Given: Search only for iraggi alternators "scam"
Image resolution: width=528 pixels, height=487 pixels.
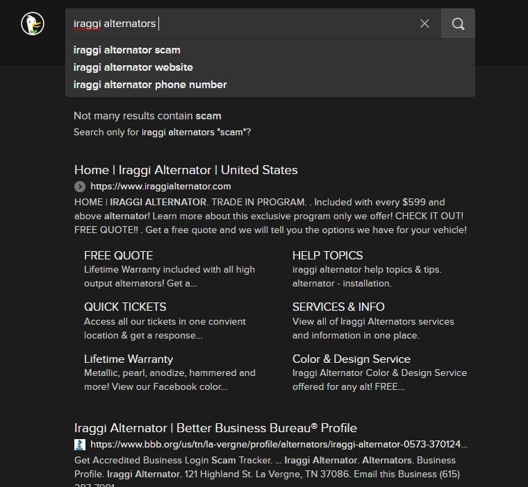Looking at the screenshot, I should [x=196, y=133].
